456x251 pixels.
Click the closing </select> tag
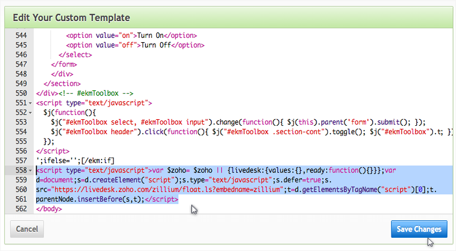tap(75, 55)
